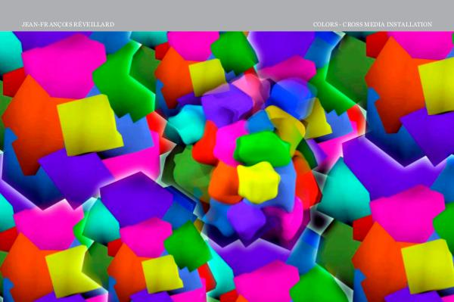Click the Jean-François Réveillard header text
Image resolution: width=454 pixels, height=302 pixels.
pyautogui.click(x=68, y=24)
